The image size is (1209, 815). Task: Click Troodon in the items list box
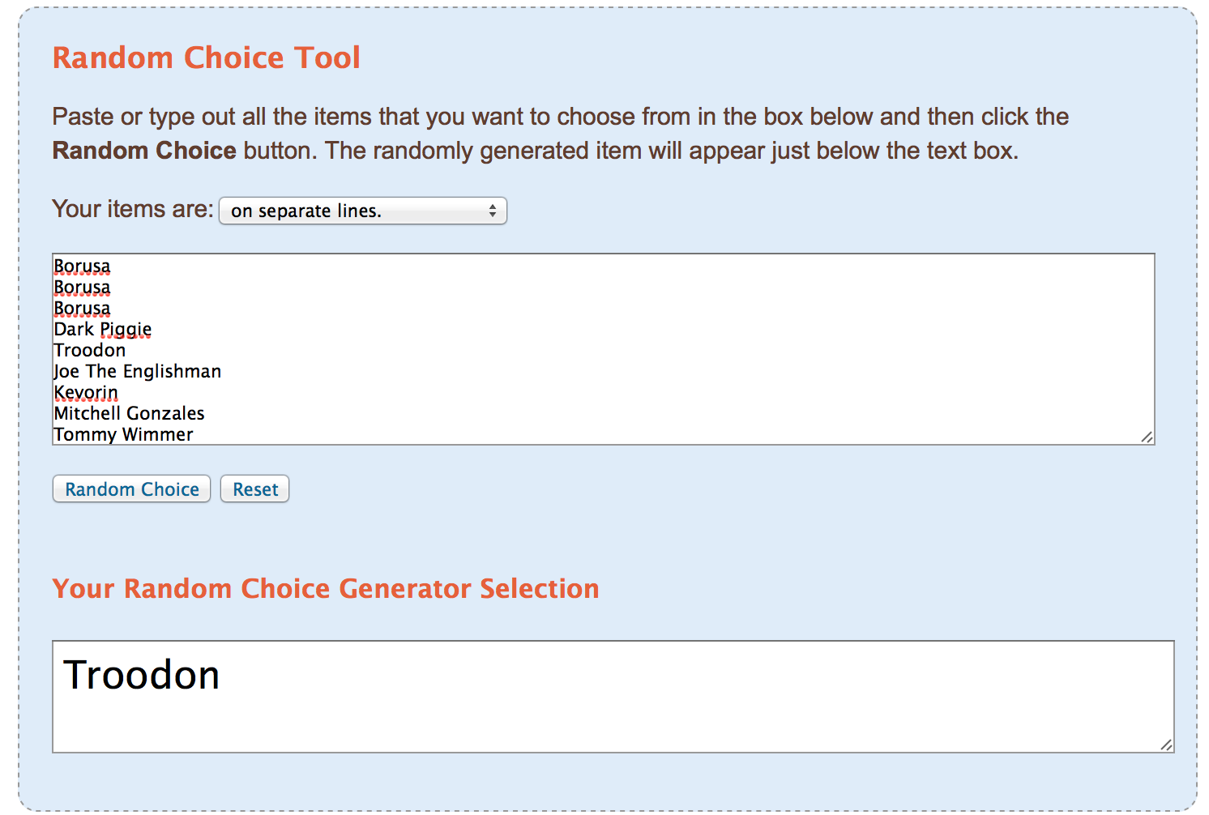[90, 351]
